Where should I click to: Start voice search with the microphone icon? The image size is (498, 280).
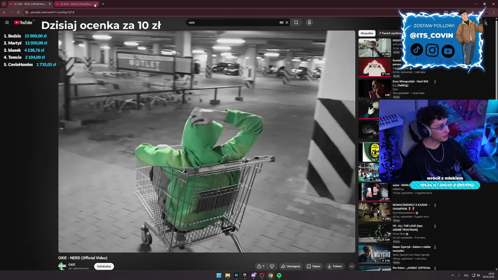pyautogui.click(x=309, y=23)
